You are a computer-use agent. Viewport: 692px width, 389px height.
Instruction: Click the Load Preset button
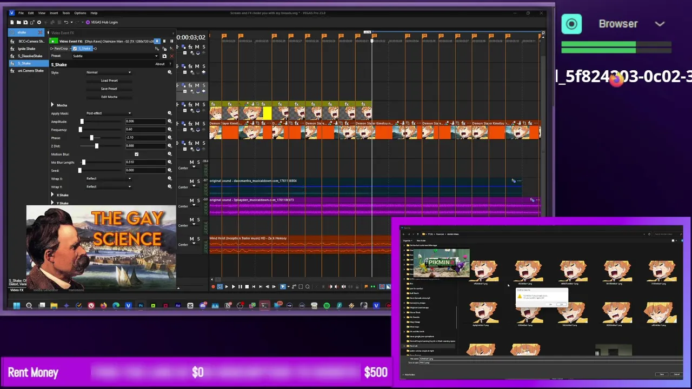click(109, 81)
